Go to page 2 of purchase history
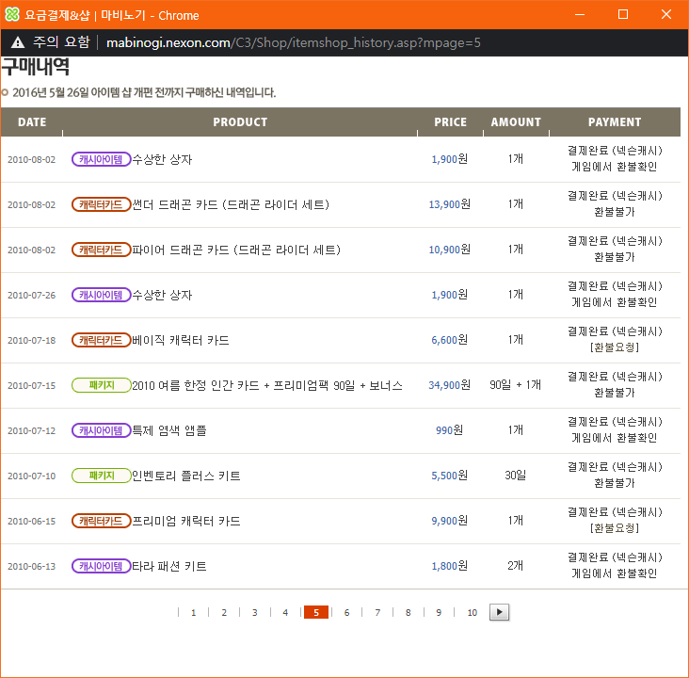 (224, 612)
